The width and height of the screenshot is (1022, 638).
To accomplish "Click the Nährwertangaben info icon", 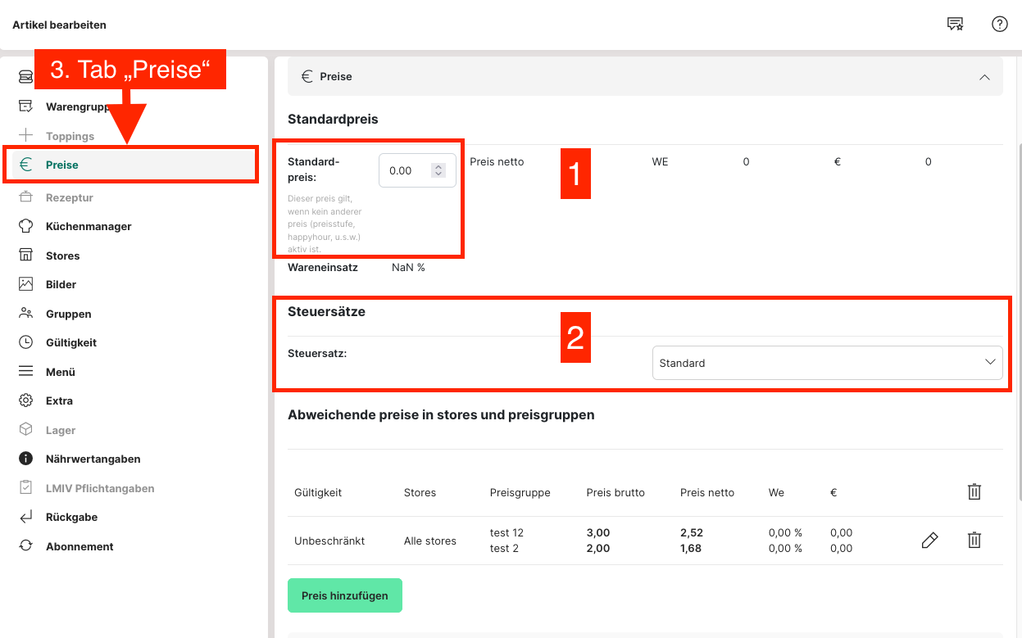I will point(26,459).
